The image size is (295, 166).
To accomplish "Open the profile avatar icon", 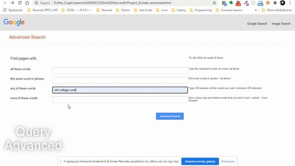I will pos(282,3).
